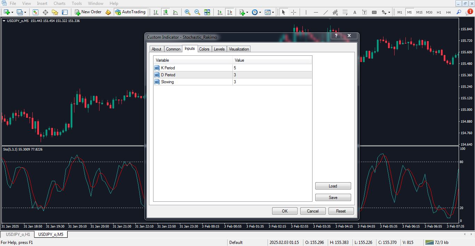Expand the new chart dropdown arrow
Screen dimensions: 475x246
tap(12, 12)
